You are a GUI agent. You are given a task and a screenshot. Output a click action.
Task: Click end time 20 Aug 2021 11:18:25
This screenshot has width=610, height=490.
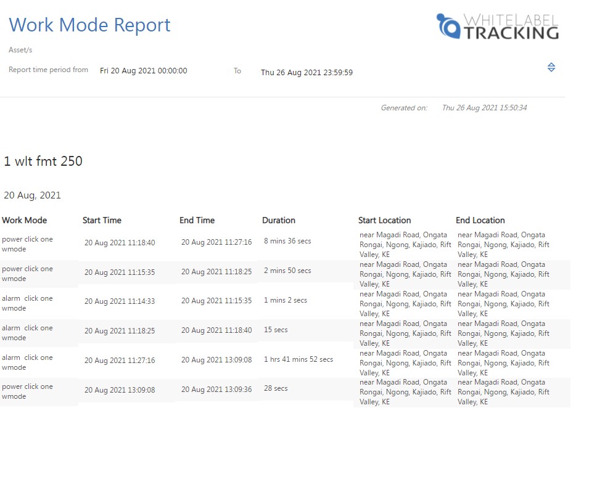point(216,271)
